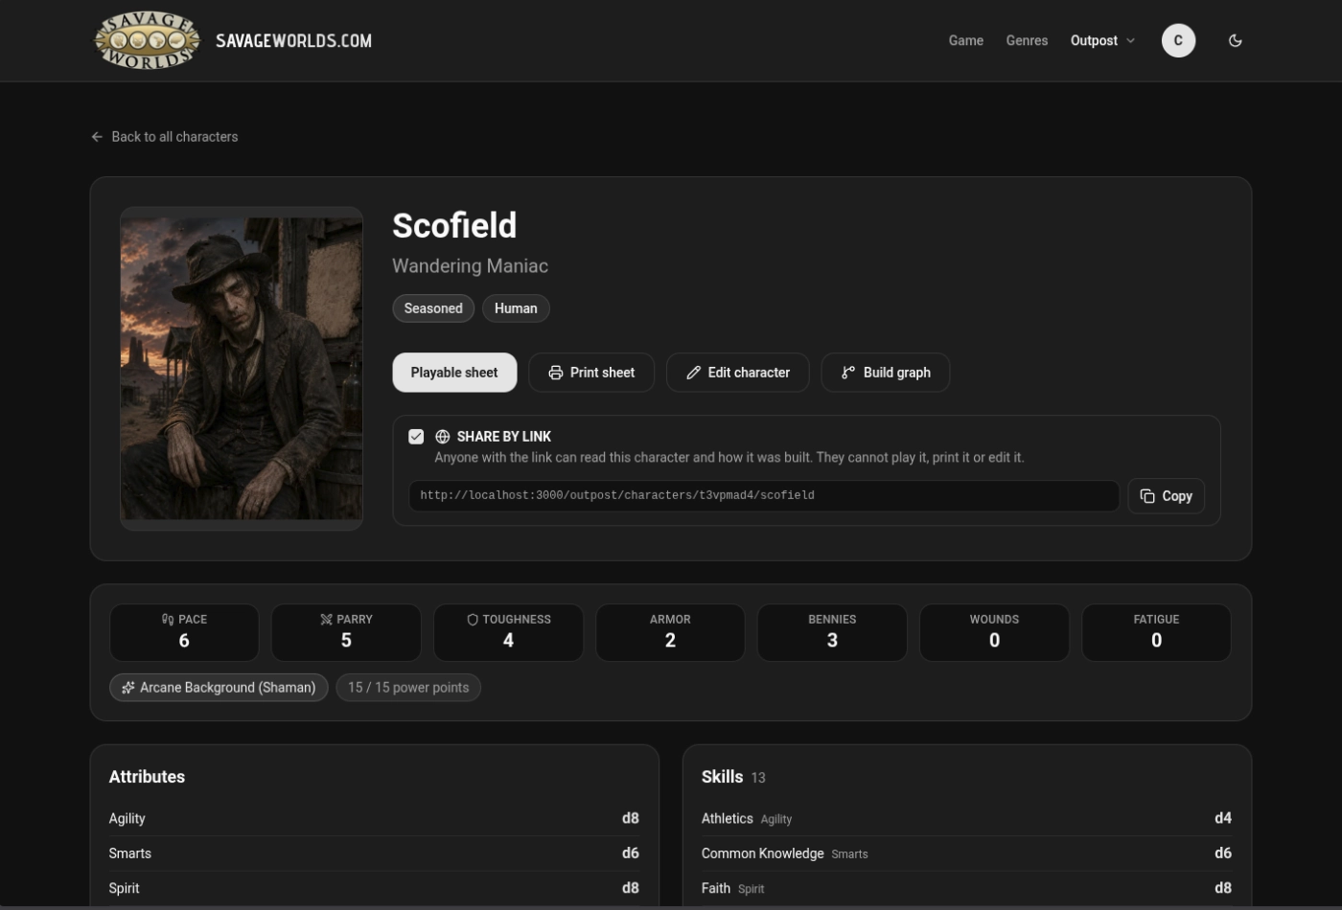Click the Agility attribute row
The width and height of the screenshot is (1342, 910).
374,819
